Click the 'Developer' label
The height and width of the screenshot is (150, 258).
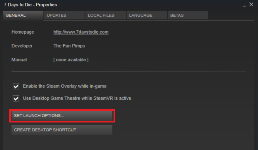pyautogui.click(x=22, y=46)
